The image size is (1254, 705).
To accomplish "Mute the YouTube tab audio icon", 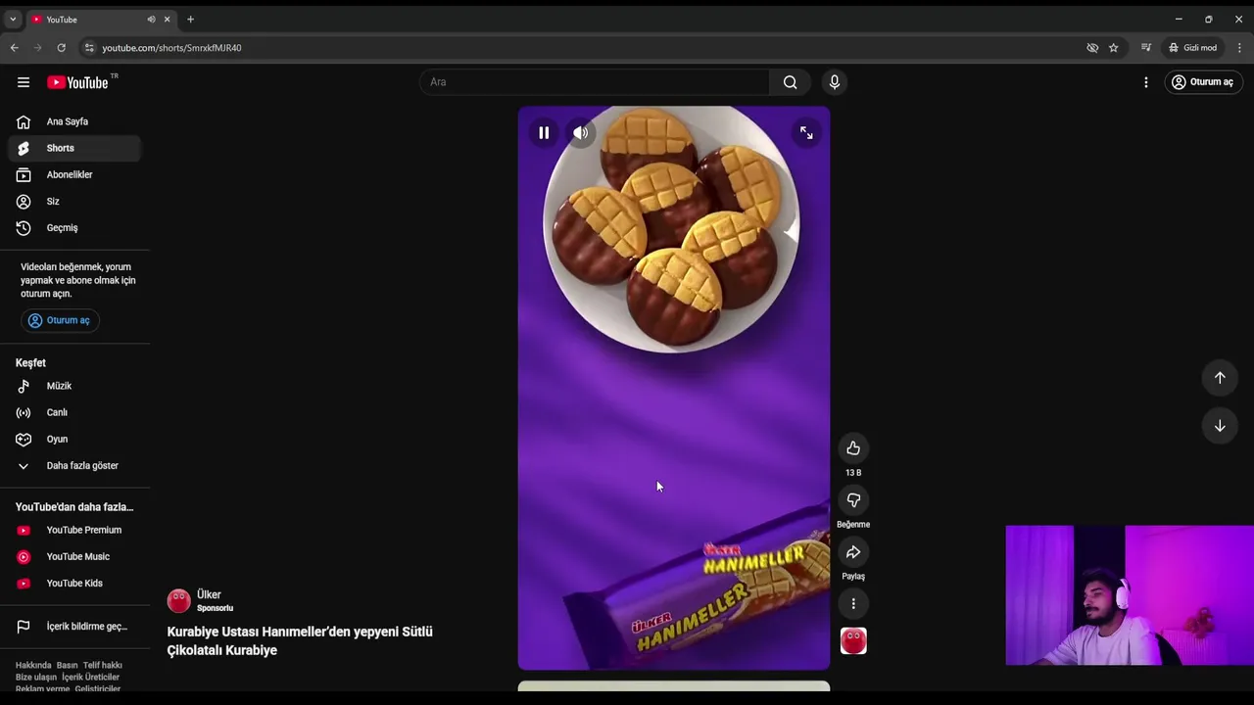I will coord(151,20).
